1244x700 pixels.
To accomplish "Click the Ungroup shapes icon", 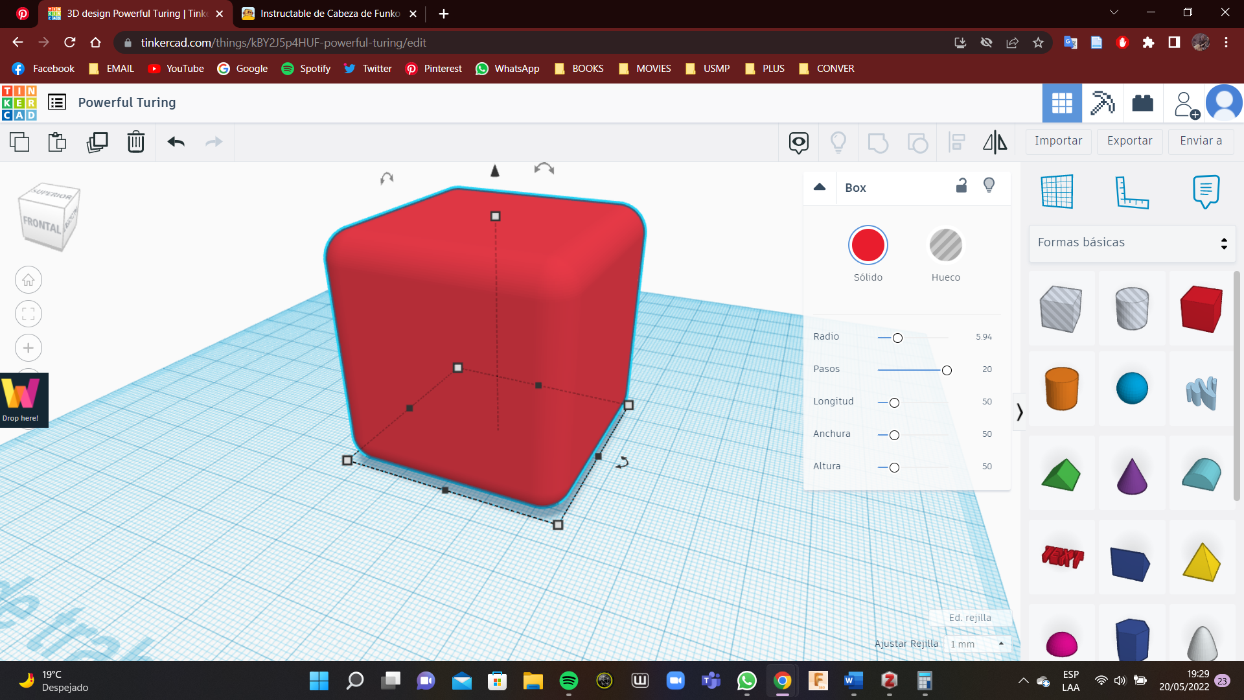I will 917,142.
